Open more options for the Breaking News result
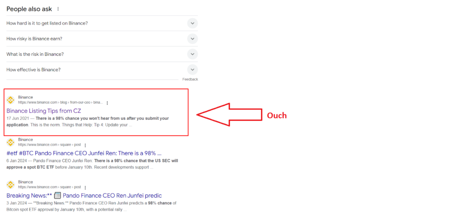 (85, 187)
